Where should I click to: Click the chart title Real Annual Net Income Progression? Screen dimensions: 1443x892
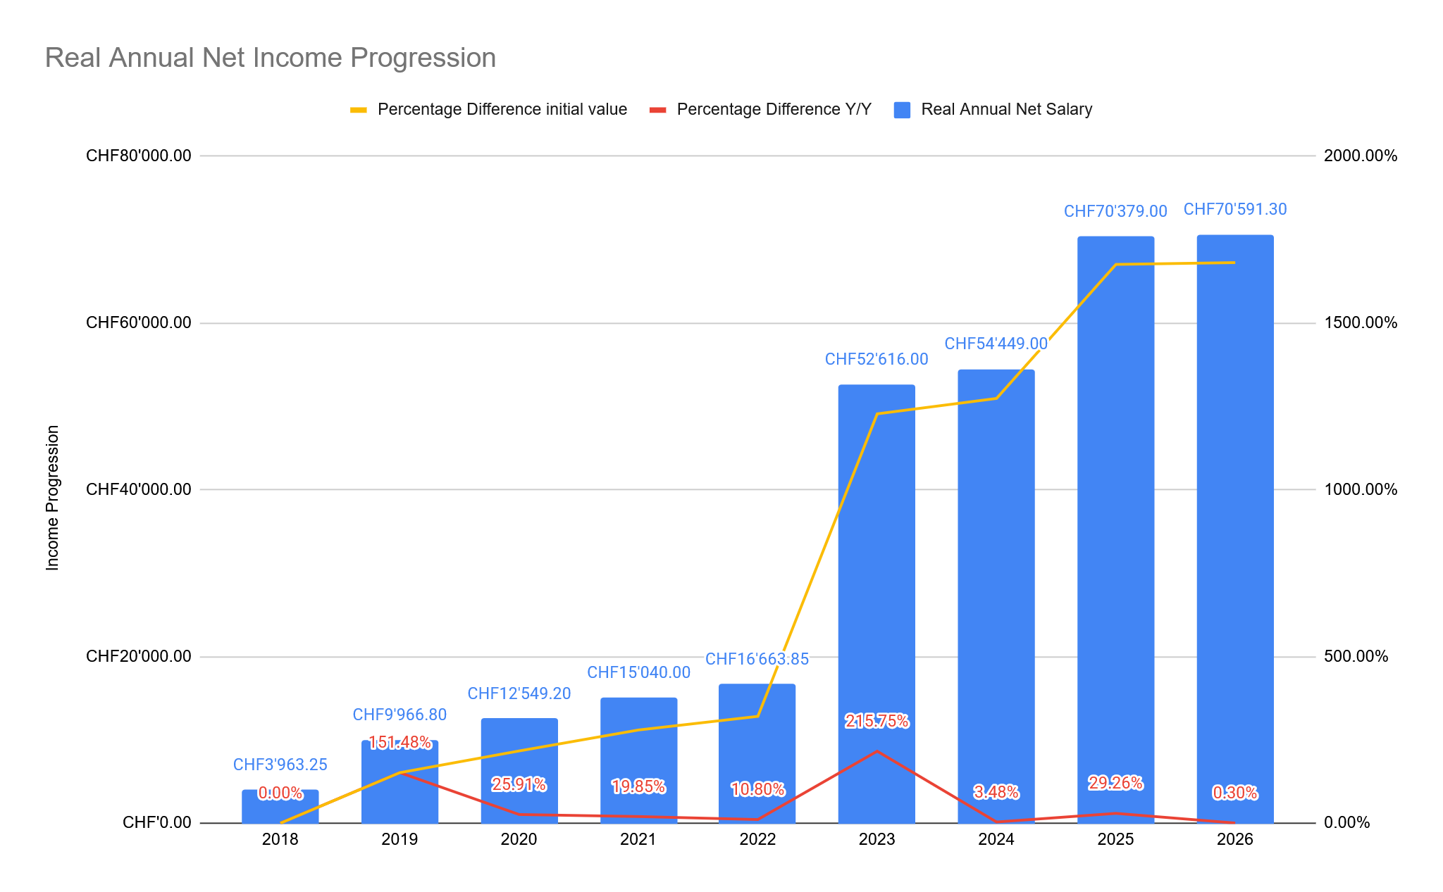271,58
